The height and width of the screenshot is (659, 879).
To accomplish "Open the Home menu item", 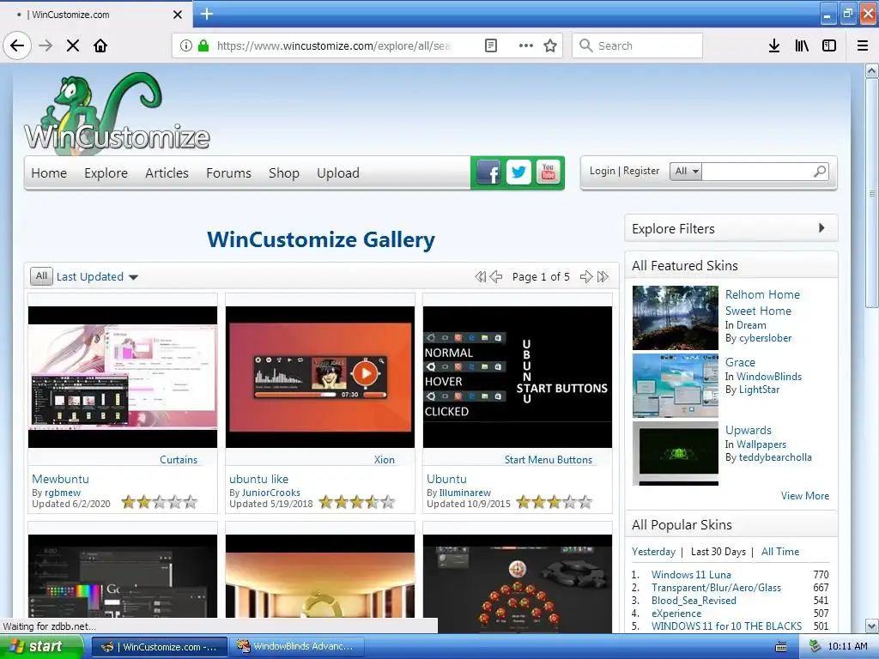I will click(x=49, y=173).
